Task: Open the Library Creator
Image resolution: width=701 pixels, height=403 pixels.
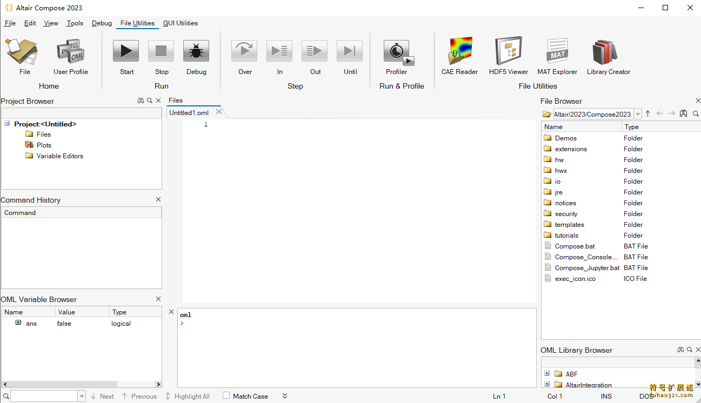Action: [605, 52]
